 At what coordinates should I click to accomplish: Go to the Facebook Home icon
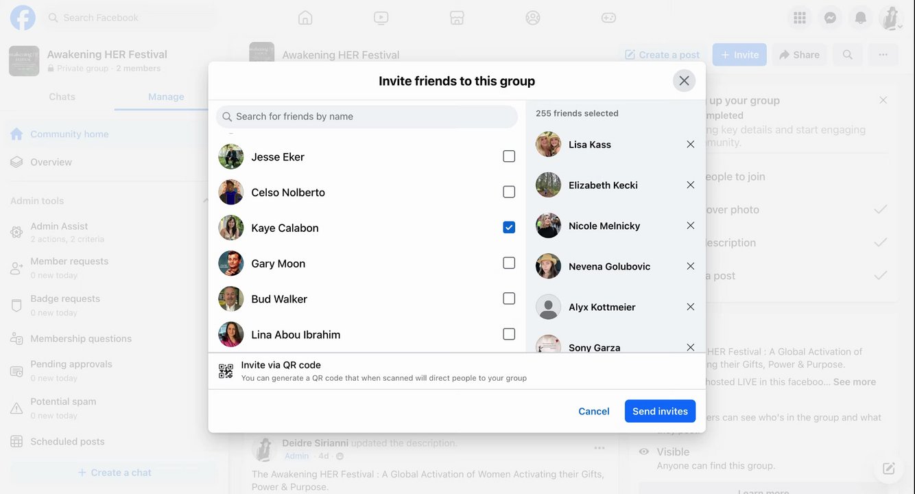[x=305, y=18]
